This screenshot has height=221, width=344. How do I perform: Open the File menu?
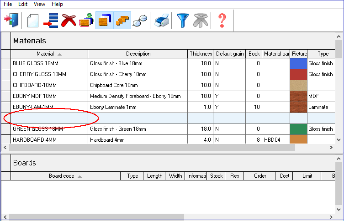[8, 4]
